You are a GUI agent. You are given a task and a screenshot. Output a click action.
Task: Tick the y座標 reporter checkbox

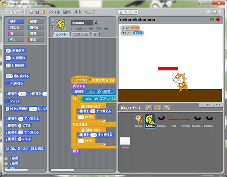[x=6, y=163]
